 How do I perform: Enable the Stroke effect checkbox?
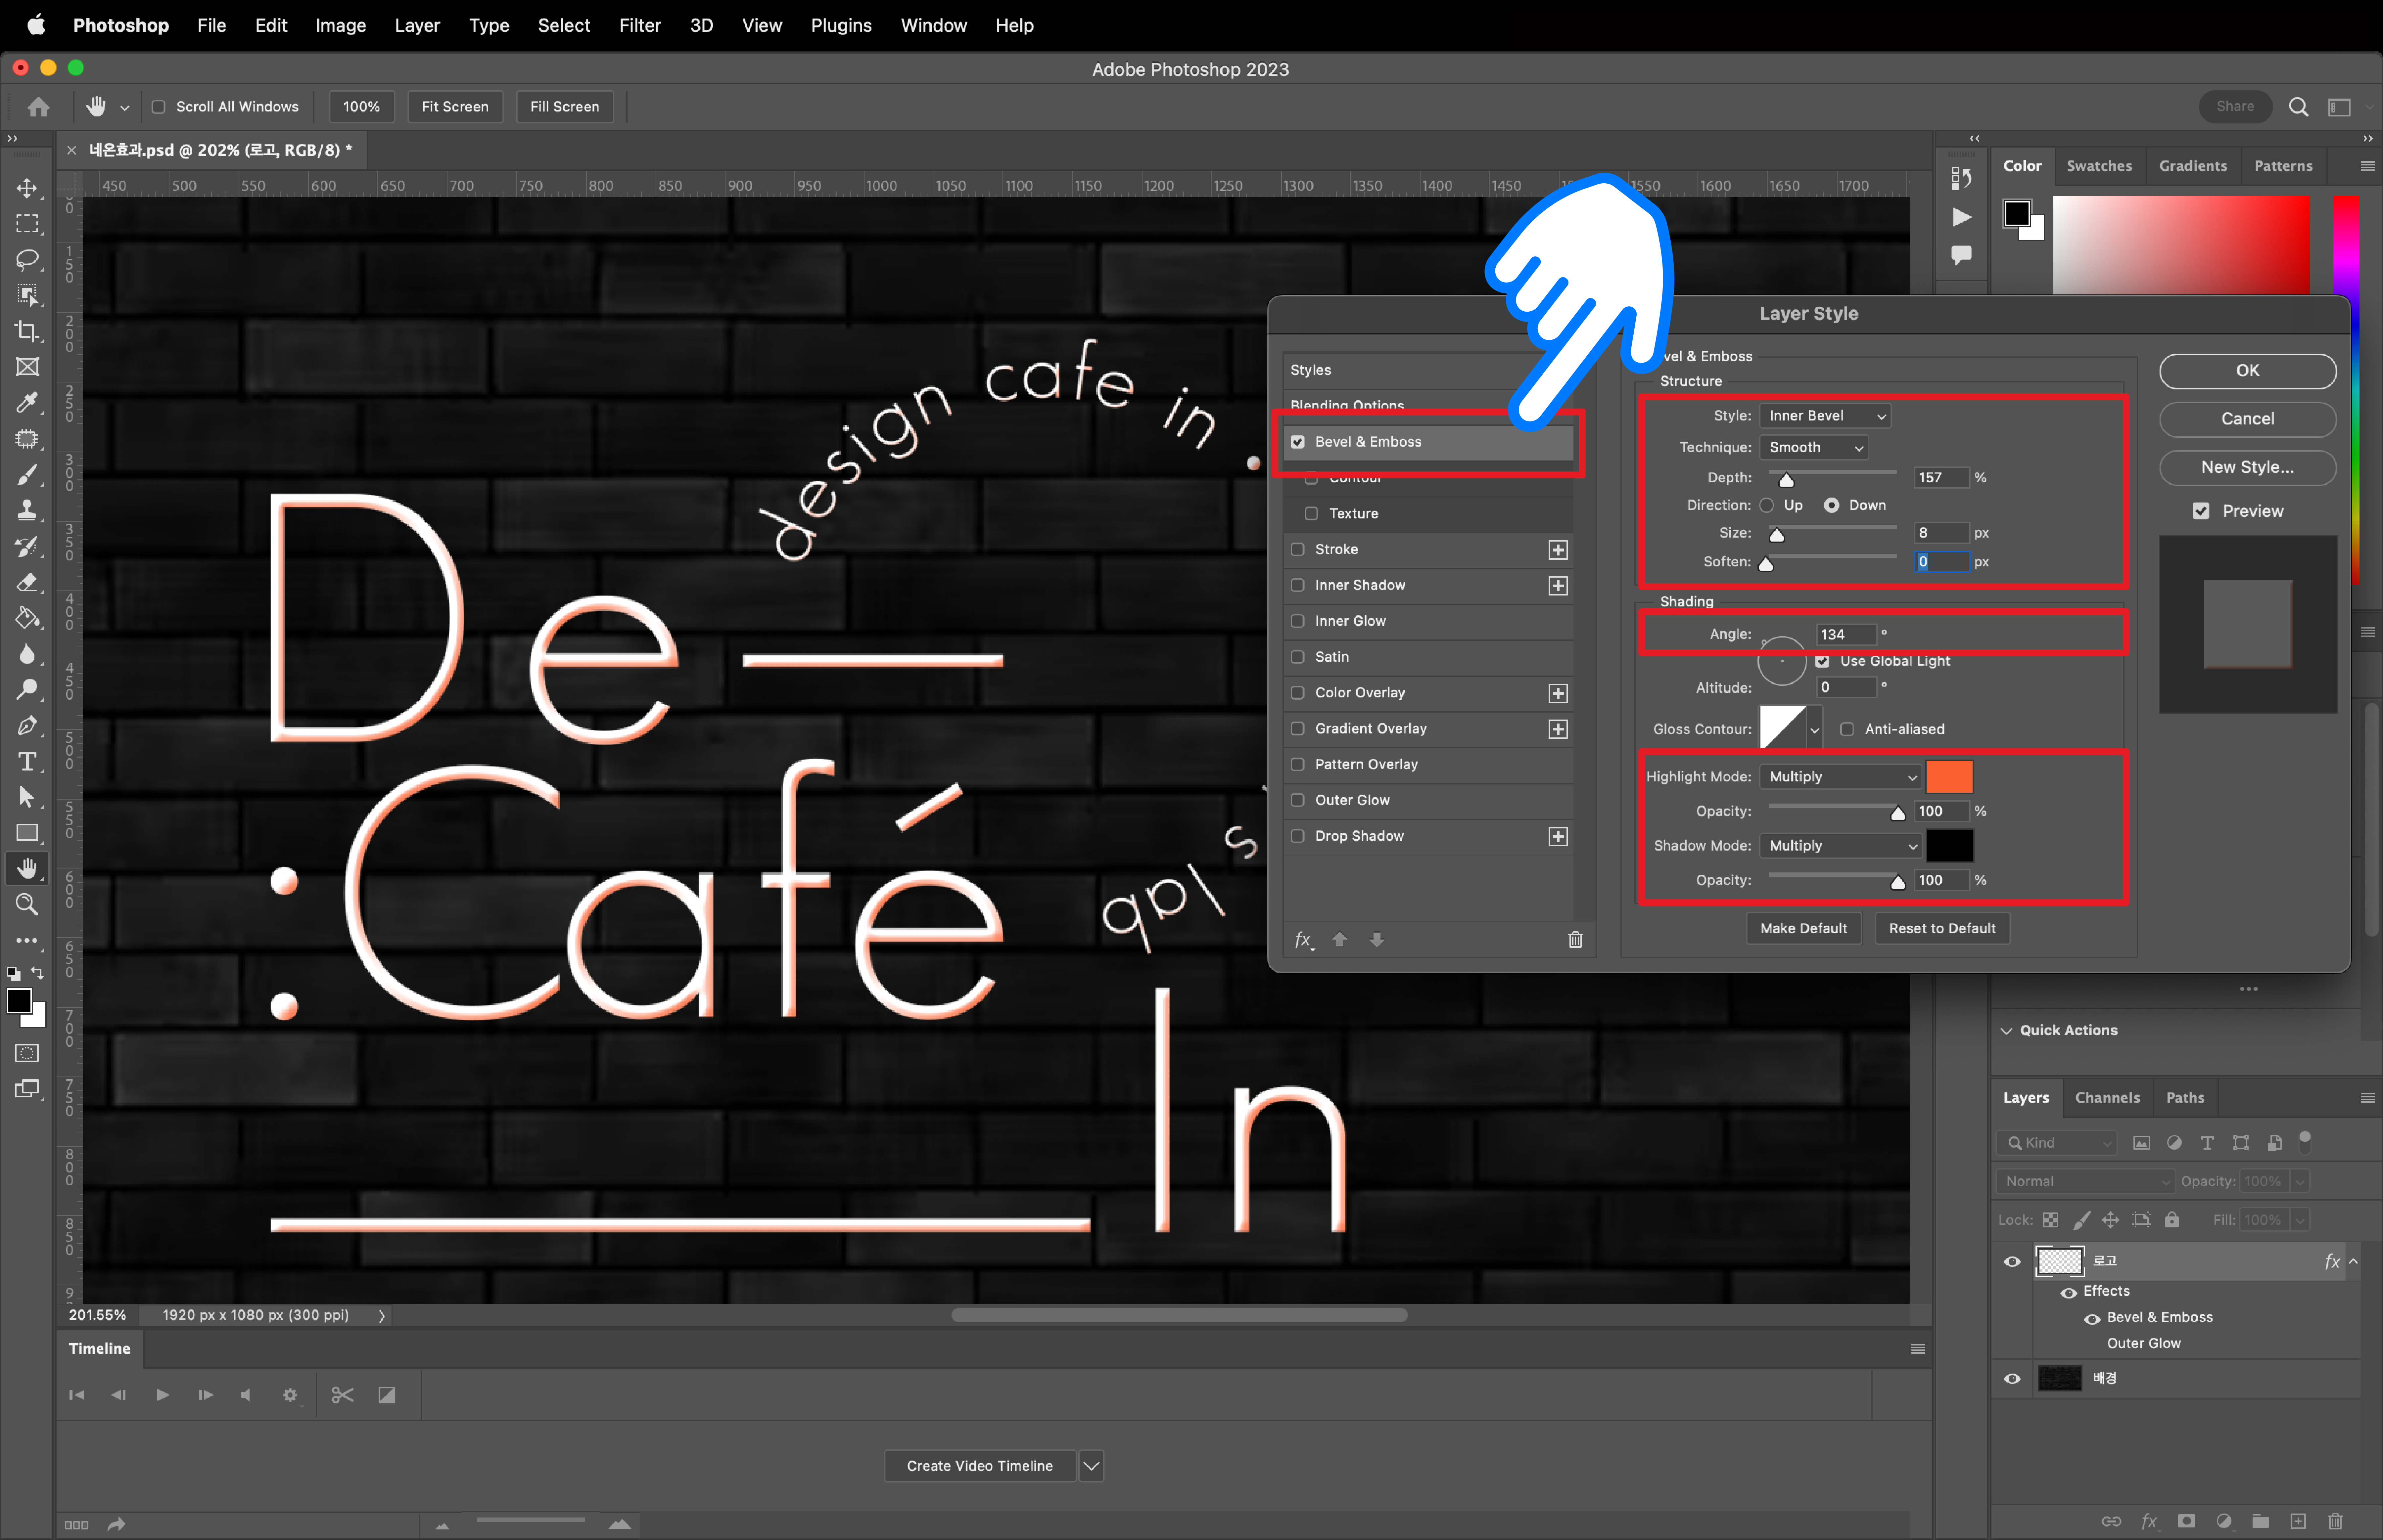click(x=1297, y=549)
